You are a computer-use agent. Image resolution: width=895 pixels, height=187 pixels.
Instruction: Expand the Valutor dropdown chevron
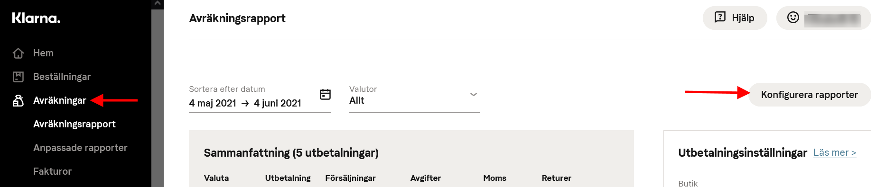[x=473, y=94]
